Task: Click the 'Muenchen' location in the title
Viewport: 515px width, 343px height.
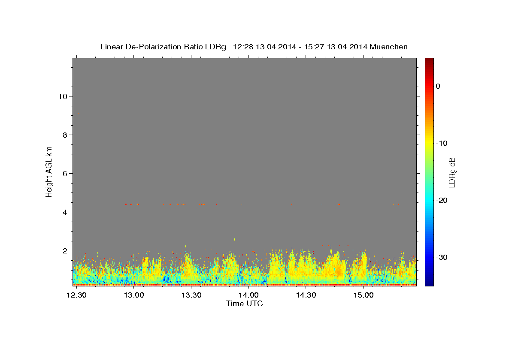Action: 388,47
